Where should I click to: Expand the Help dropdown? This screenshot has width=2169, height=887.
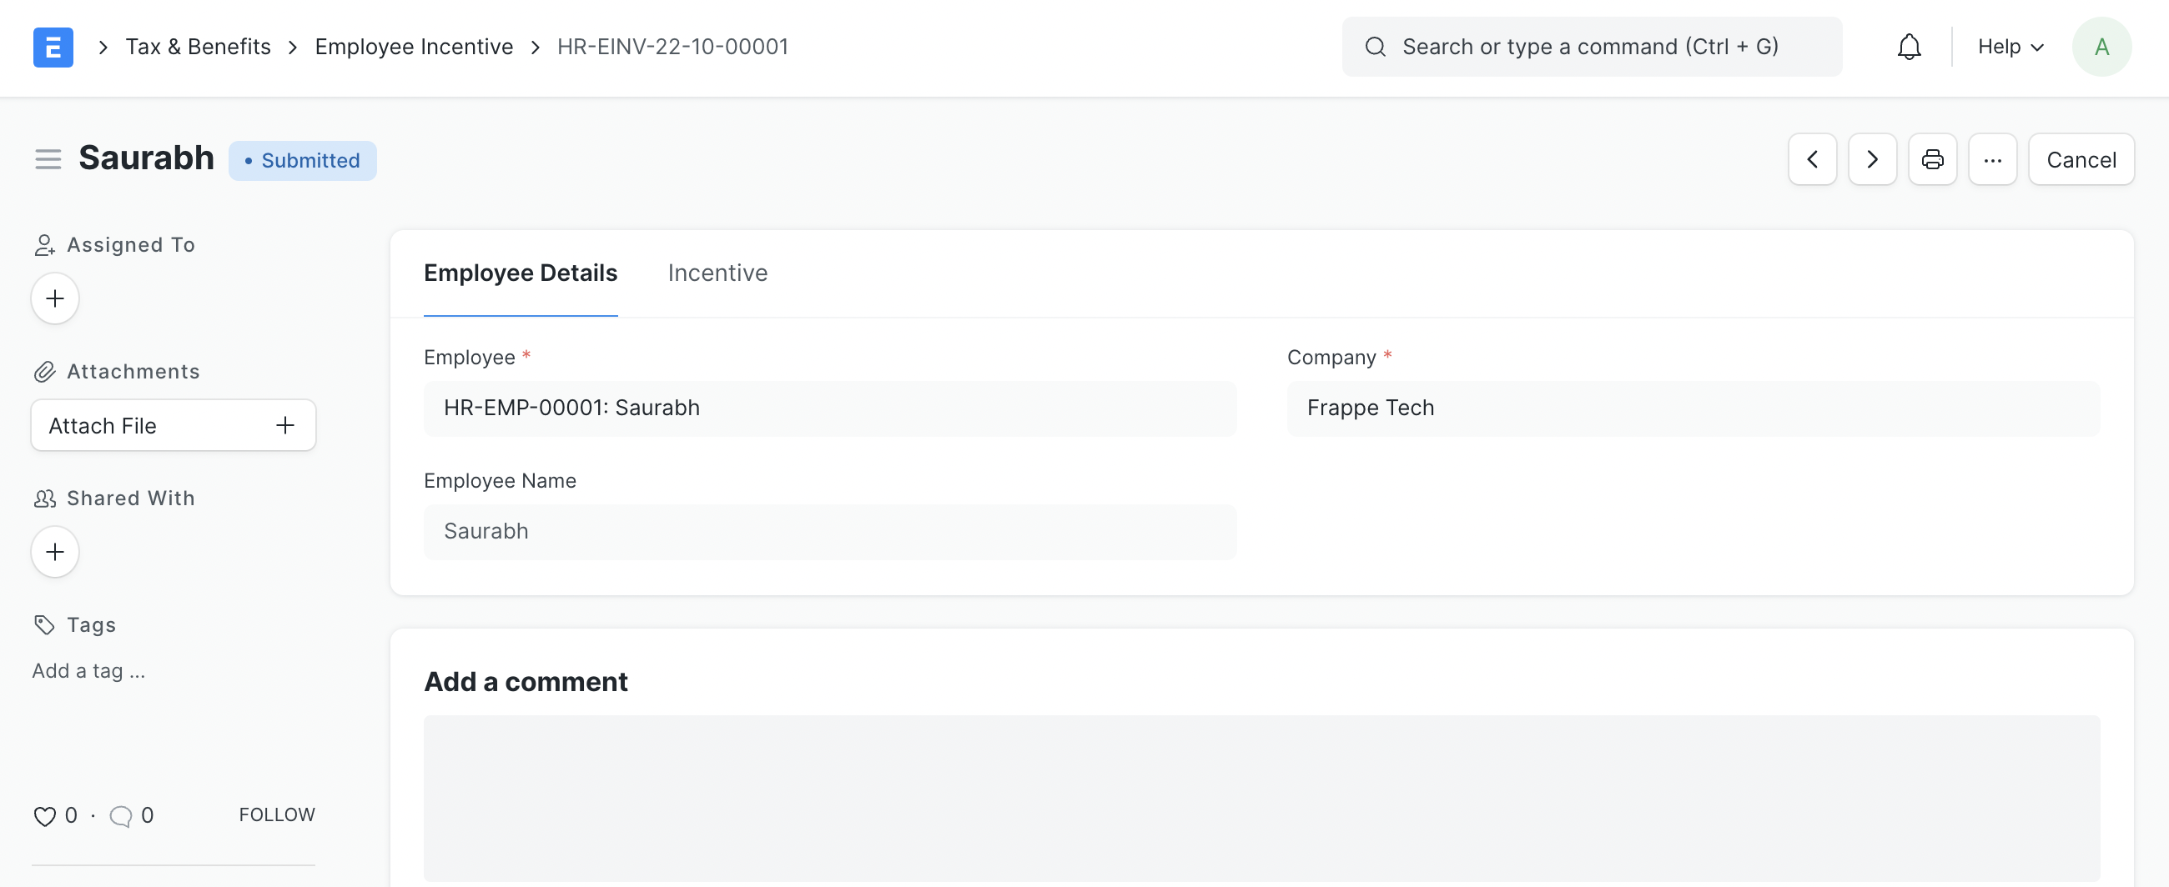[x=2010, y=48]
